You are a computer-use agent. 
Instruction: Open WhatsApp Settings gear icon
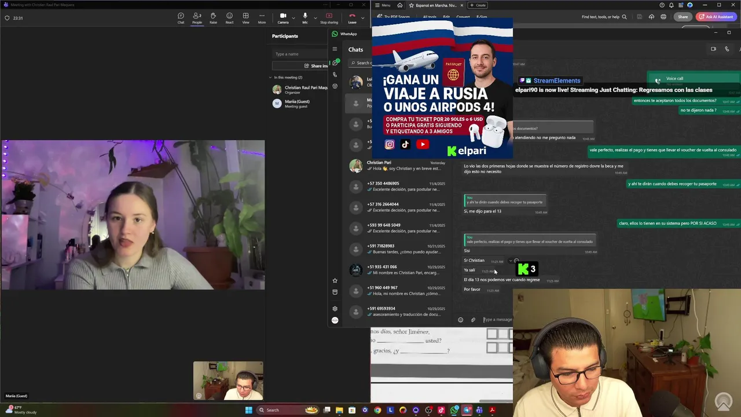(x=335, y=309)
